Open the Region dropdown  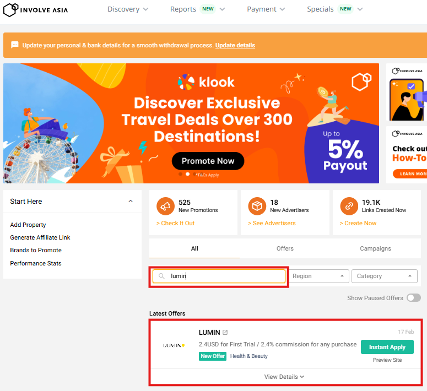tap(319, 276)
